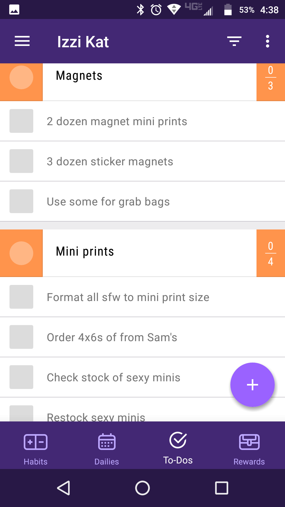This screenshot has width=285, height=507.
Task: Tap the Android home circle button
Action: point(142,488)
